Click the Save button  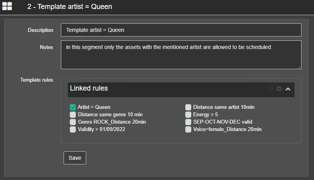coord(75,158)
